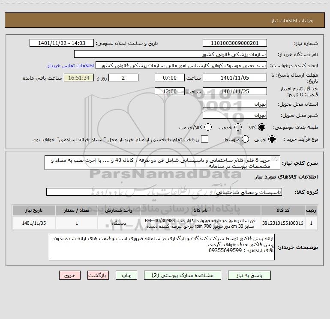Click the پاسخ به نیاز button
The width and height of the screenshot is (330, 319).
coord(249,275)
